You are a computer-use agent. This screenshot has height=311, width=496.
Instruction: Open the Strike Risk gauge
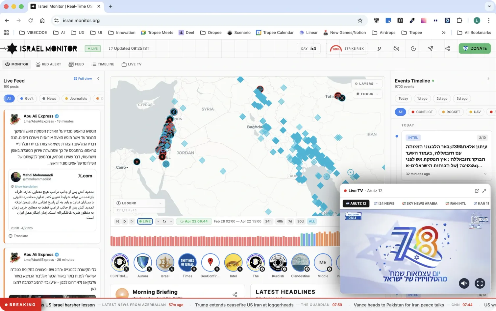pyautogui.click(x=347, y=49)
